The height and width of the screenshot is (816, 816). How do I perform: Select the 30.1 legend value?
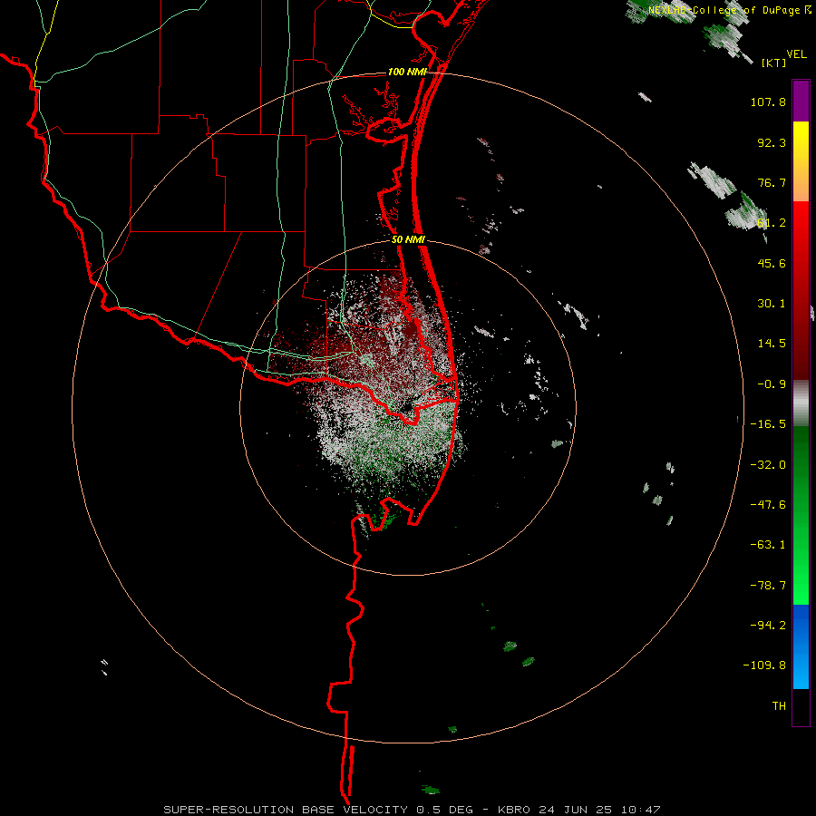pyautogui.click(x=772, y=304)
